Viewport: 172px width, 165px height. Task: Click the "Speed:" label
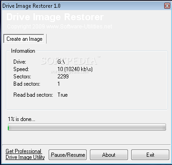click(21, 69)
